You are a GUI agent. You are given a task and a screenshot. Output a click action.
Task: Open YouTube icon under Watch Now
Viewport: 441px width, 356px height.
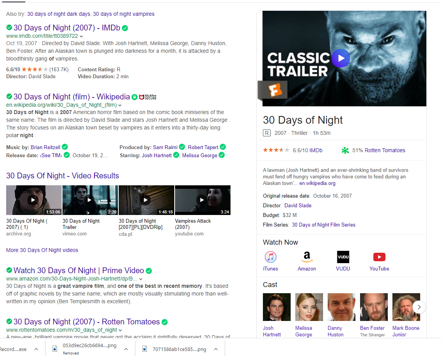coord(379,257)
